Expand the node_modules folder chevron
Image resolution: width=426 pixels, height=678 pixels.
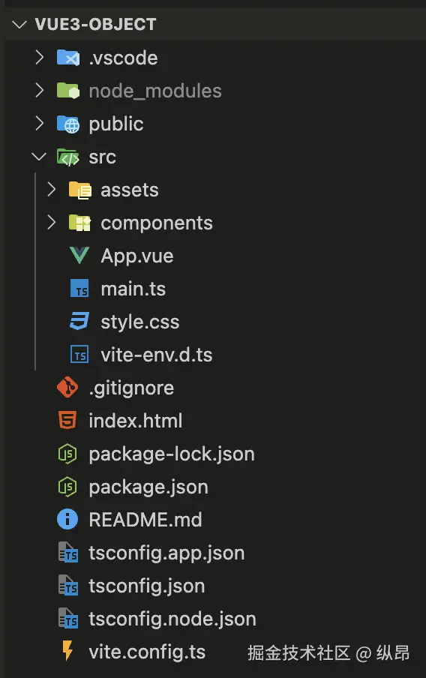point(39,90)
